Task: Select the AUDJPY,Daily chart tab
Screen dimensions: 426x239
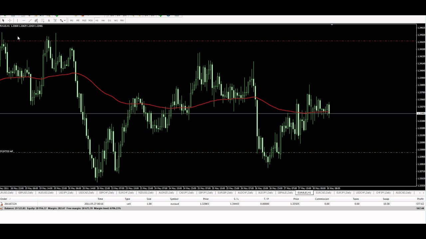Action: pyautogui.click(x=265, y=193)
